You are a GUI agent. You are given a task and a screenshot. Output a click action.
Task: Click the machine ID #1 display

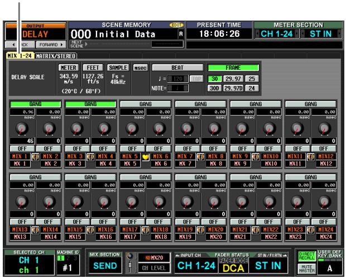click(68, 268)
